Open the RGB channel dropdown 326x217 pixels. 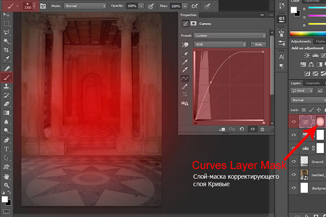[x=220, y=44]
